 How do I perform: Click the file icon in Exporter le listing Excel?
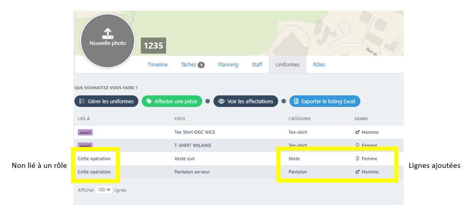pos(296,101)
